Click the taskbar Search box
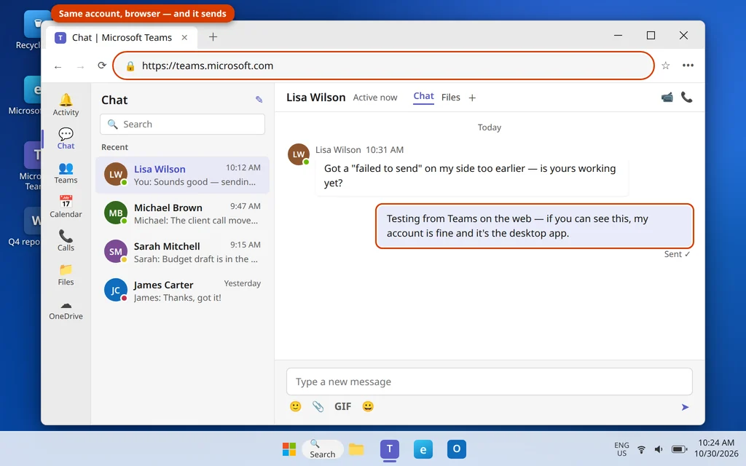Viewport: 746px width, 466px height. point(322,449)
